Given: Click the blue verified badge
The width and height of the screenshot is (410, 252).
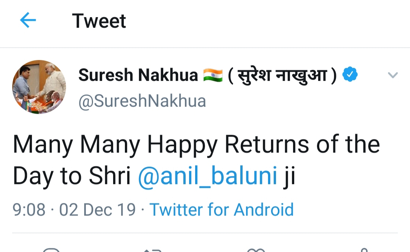Looking at the screenshot, I should tap(350, 75).
